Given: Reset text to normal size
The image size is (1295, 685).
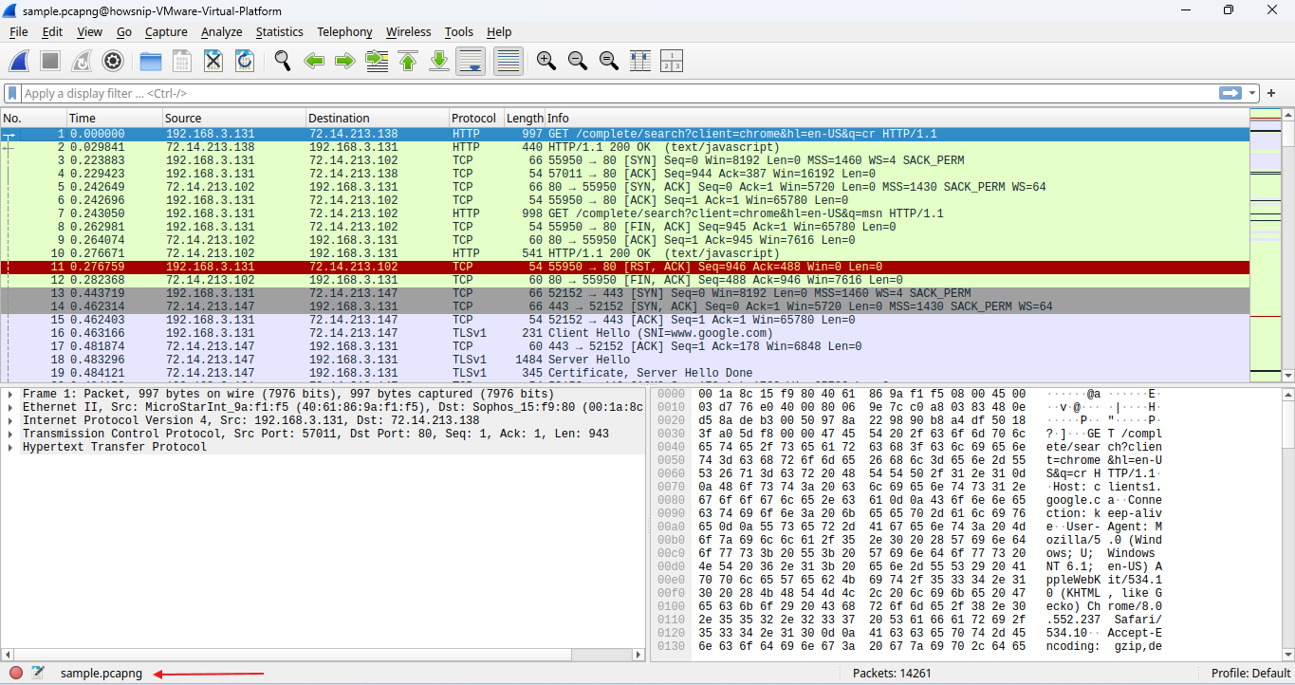Looking at the screenshot, I should point(609,61).
